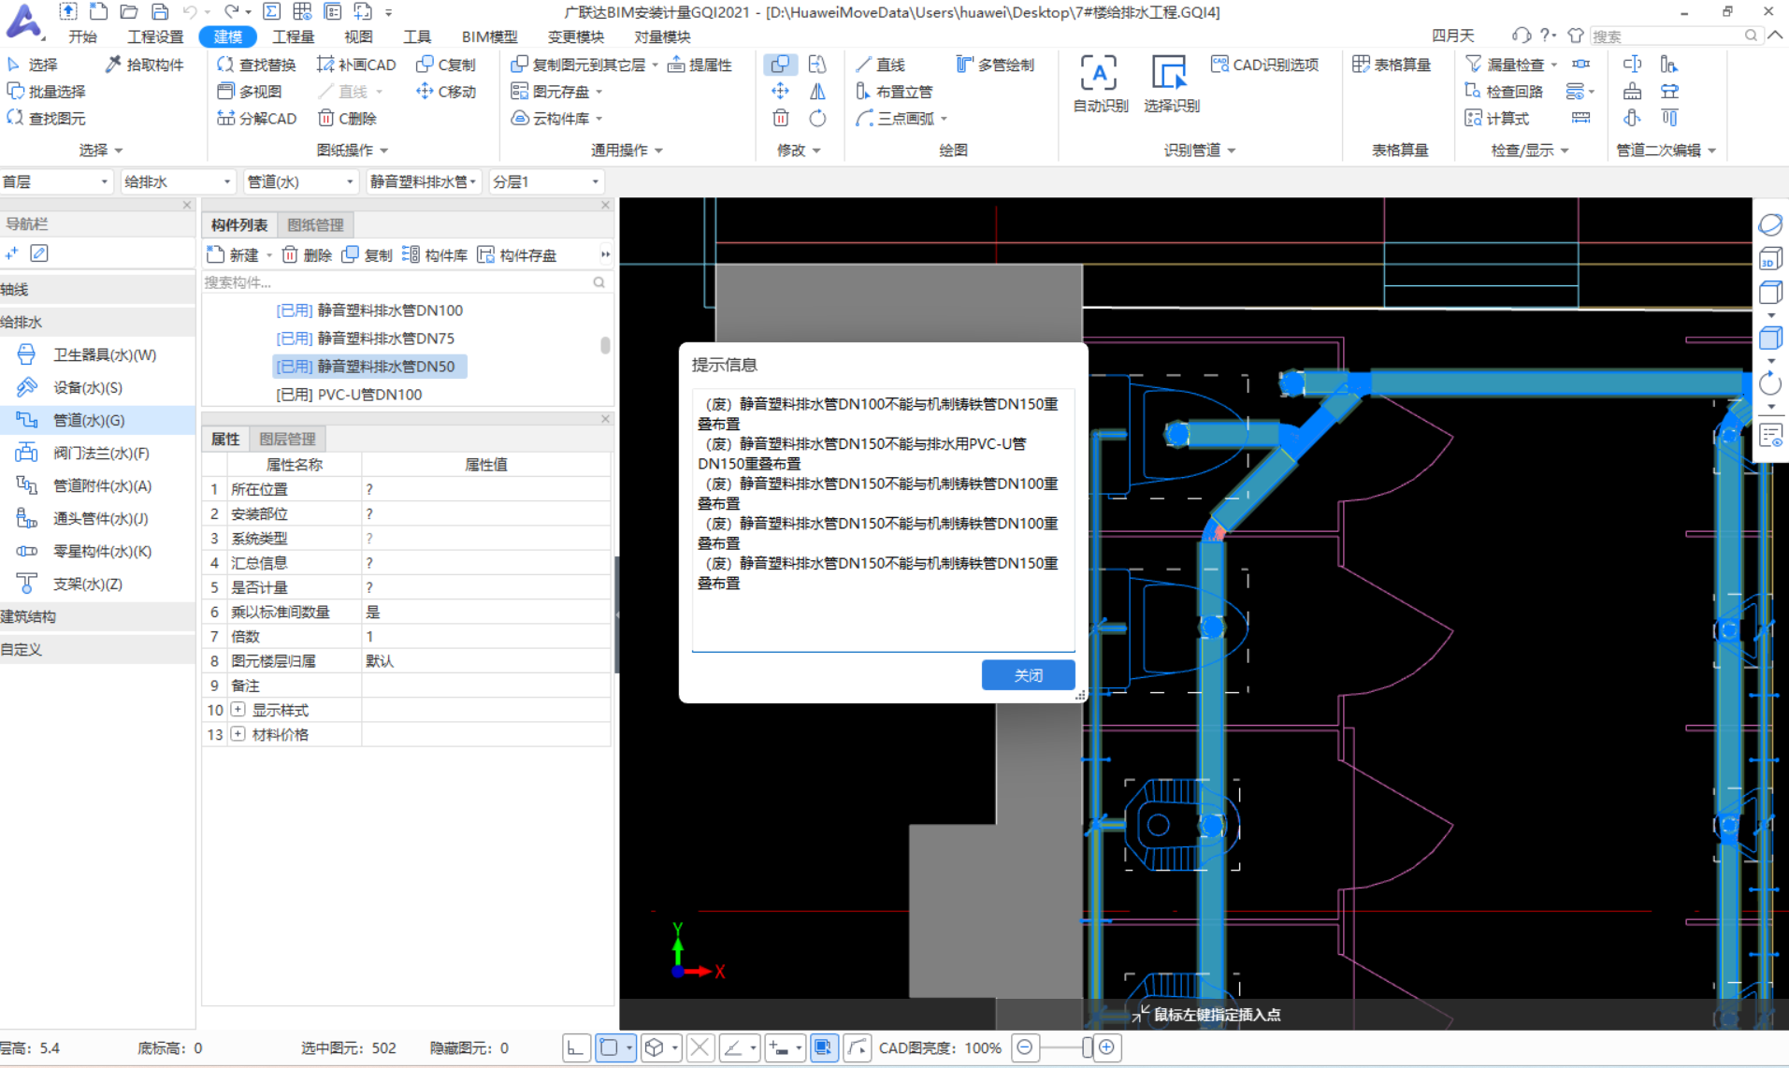Click the 多管绘制 multi-pipe draw tool
This screenshot has width=1789, height=1068.
coord(995,65)
